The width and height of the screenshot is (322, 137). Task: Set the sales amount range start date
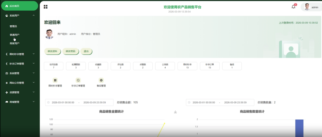pyautogui.click(x=63, y=102)
